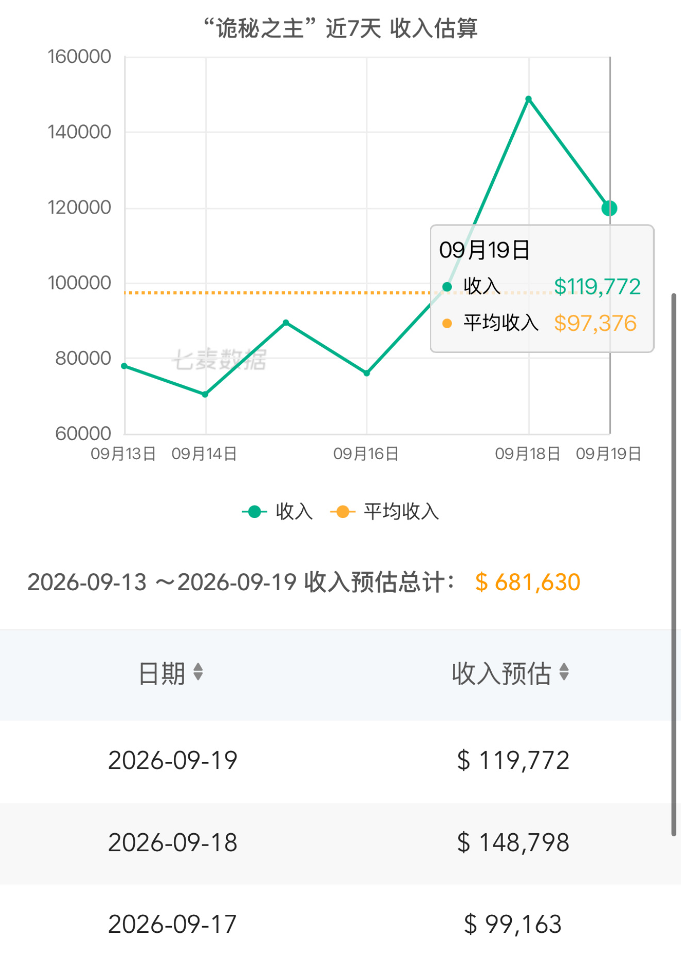Click the $ 681,630 total estimate value
Image resolution: width=681 pixels, height=955 pixels.
click(x=528, y=582)
